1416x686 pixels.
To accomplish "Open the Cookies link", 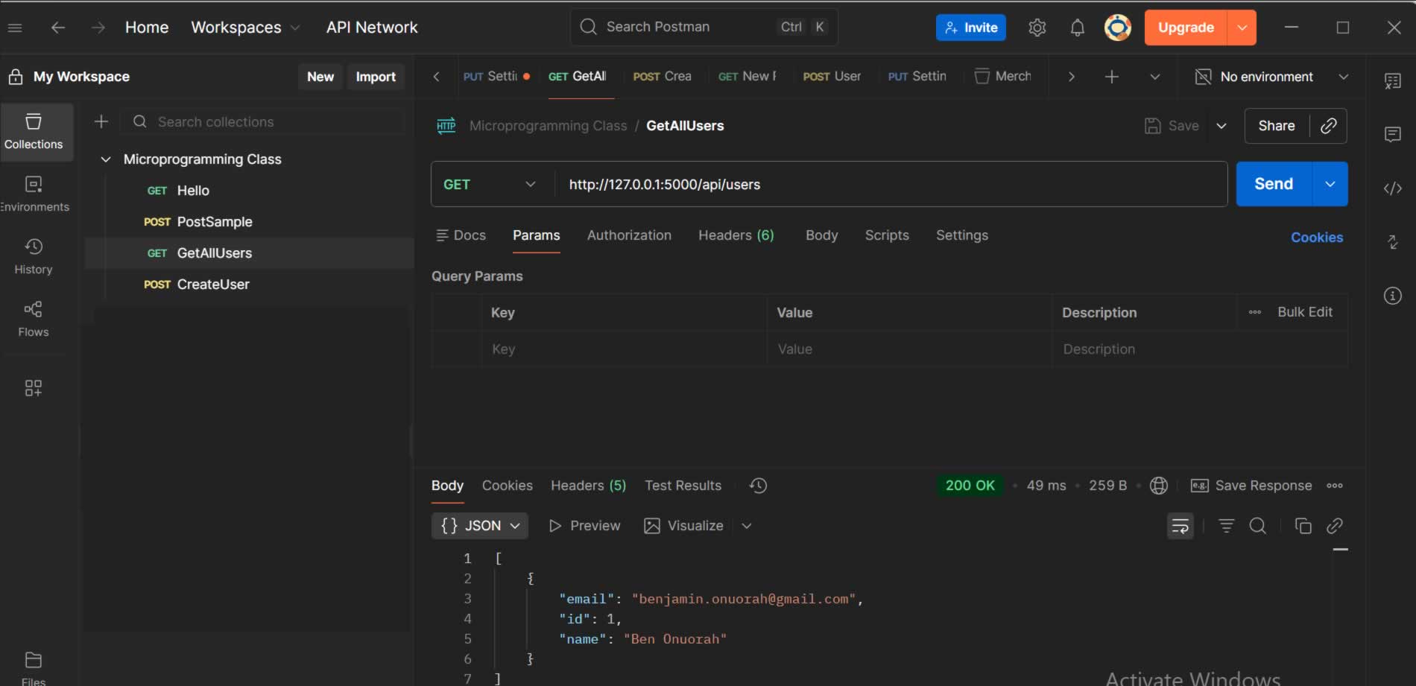I will coord(1316,237).
